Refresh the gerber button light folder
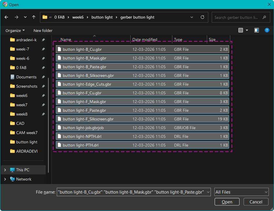This screenshot has height=211, width=274. [202, 17]
